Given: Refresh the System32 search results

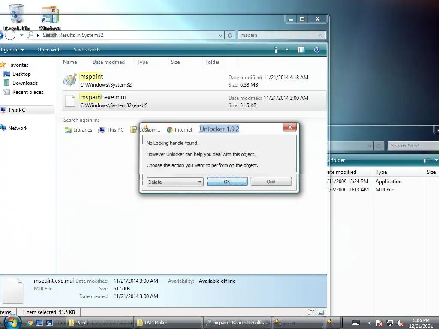Looking at the screenshot, I should pos(230,35).
